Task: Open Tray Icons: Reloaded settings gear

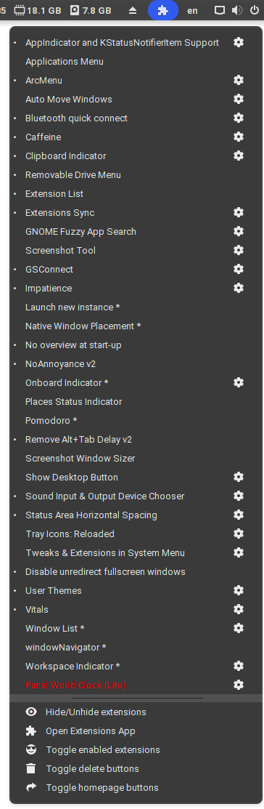Action: (239, 534)
